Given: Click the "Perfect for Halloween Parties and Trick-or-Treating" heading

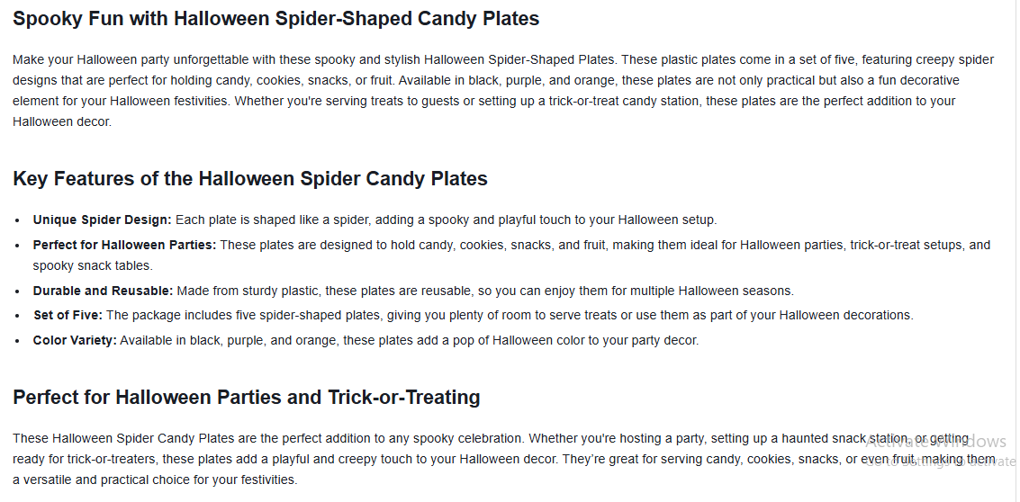Looking at the screenshot, I should pos(246,397).
